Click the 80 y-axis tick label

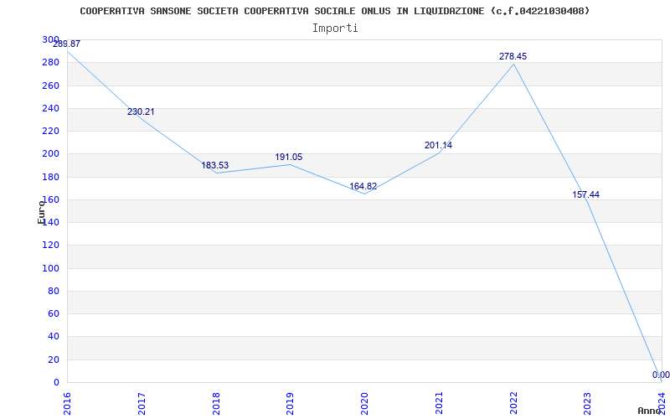[x=54, y=291]
